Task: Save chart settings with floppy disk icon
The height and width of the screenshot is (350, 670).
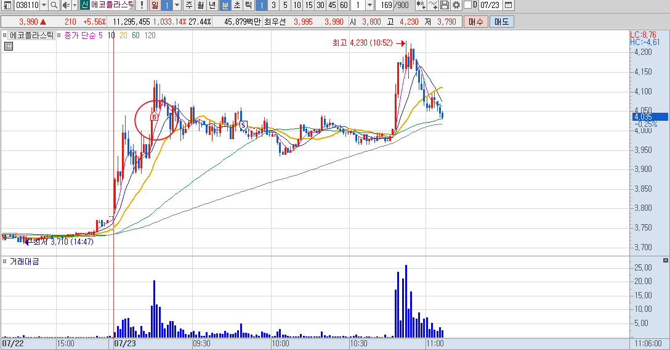Action: pos(445,5)
